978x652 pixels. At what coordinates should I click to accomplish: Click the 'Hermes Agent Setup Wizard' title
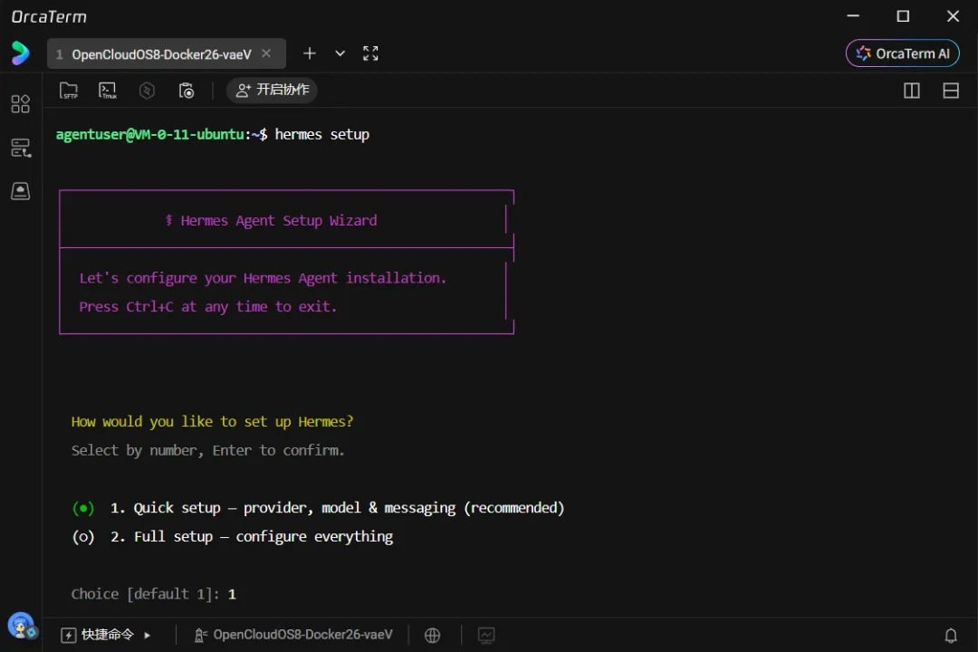click(x=278, y=221)
